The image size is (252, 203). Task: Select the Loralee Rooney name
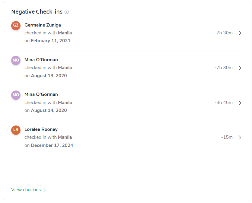tap(41, 129)
